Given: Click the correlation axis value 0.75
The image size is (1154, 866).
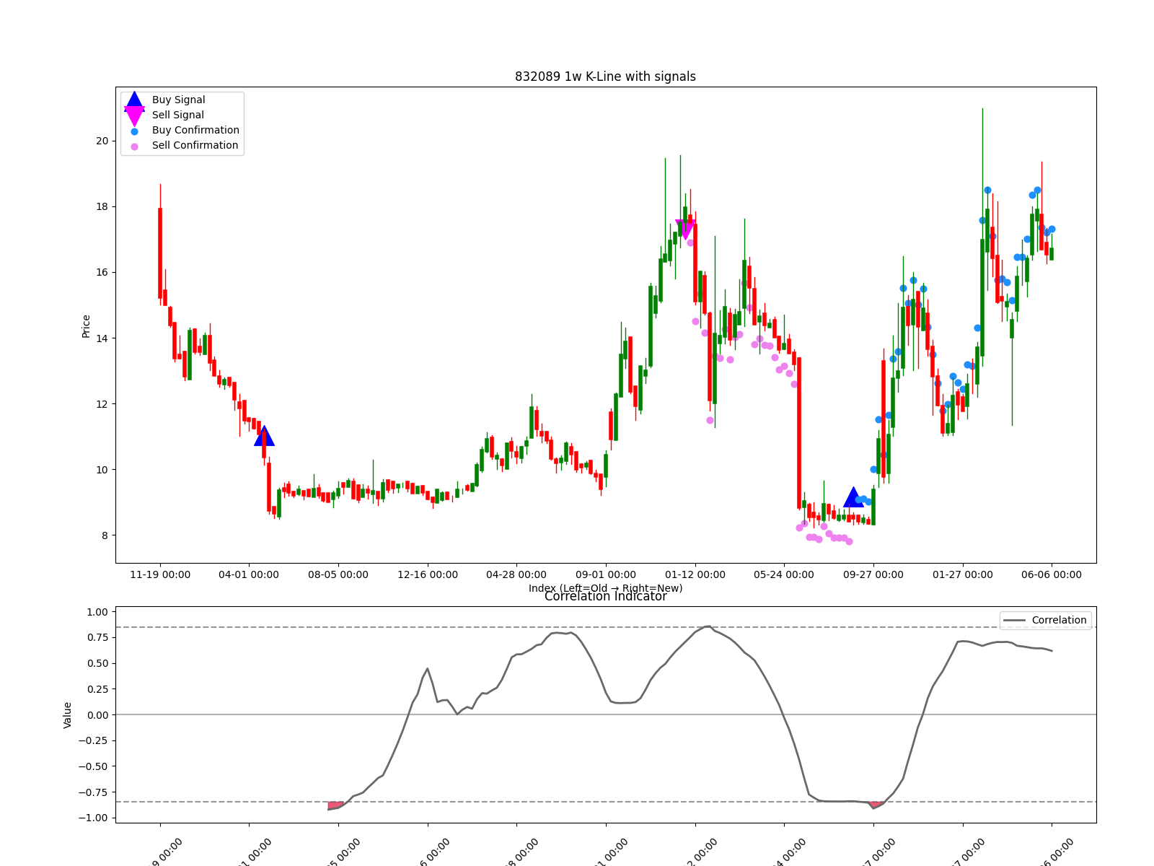Looking at the screenshot, I should point(97,638).
